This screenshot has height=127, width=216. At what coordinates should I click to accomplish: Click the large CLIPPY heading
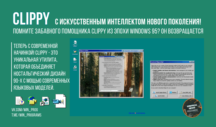tap(31, 19)
